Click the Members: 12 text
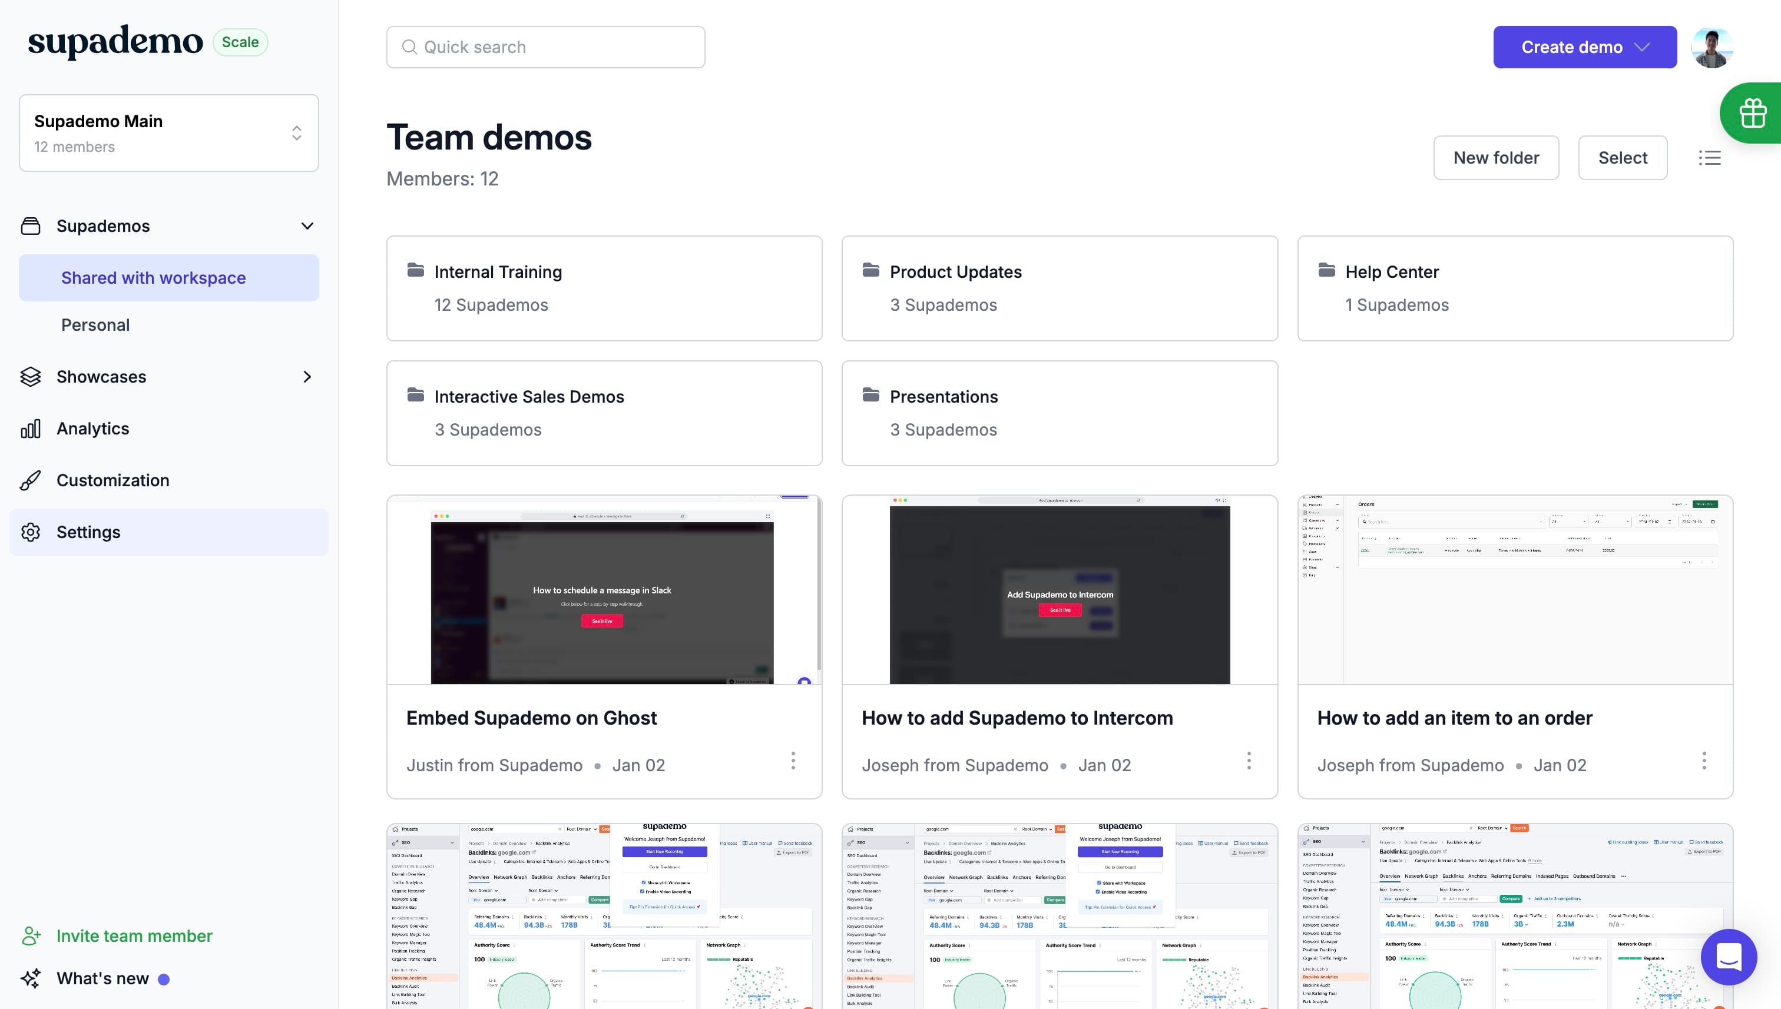Viewport: 1781px width, 1009px height. click(442, 179)
